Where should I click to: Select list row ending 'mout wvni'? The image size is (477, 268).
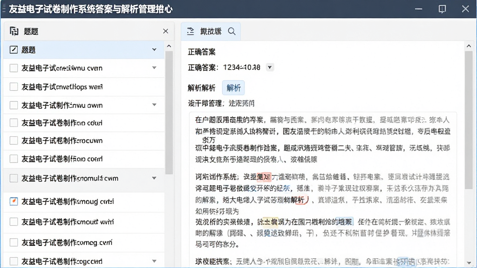pos(84,222)
